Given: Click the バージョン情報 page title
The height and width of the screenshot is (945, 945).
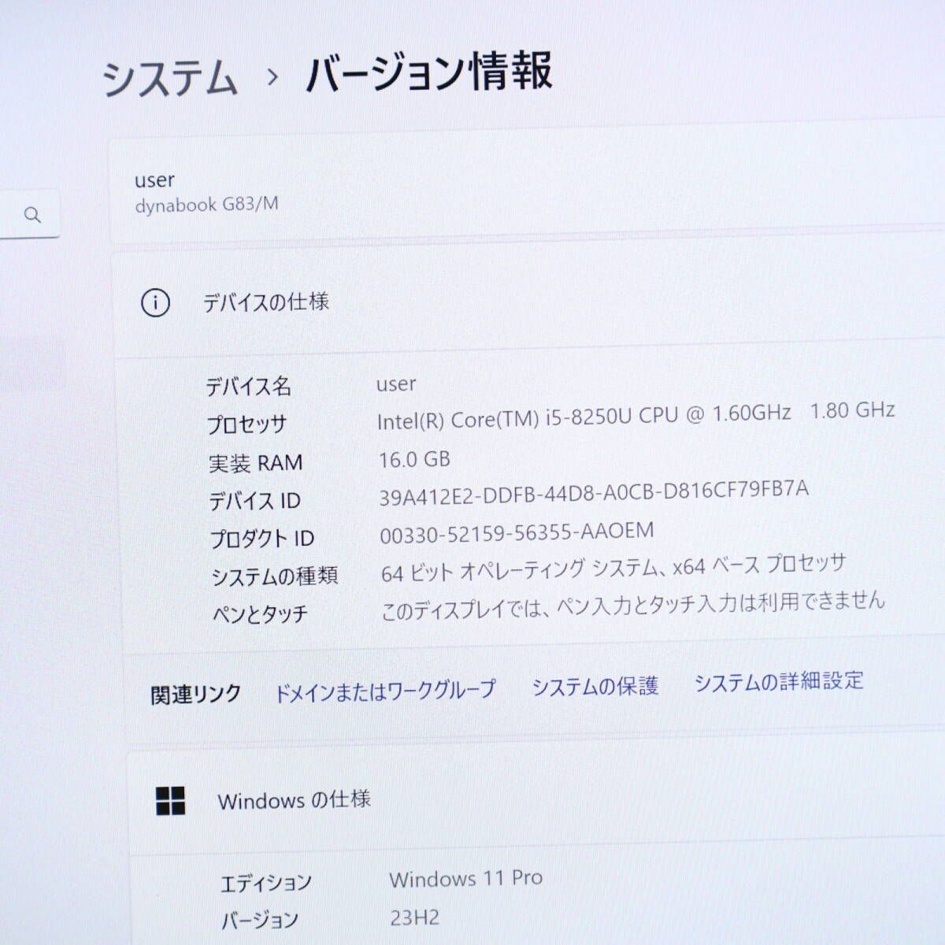Looking at the screenshot, I should click(429, 72).
